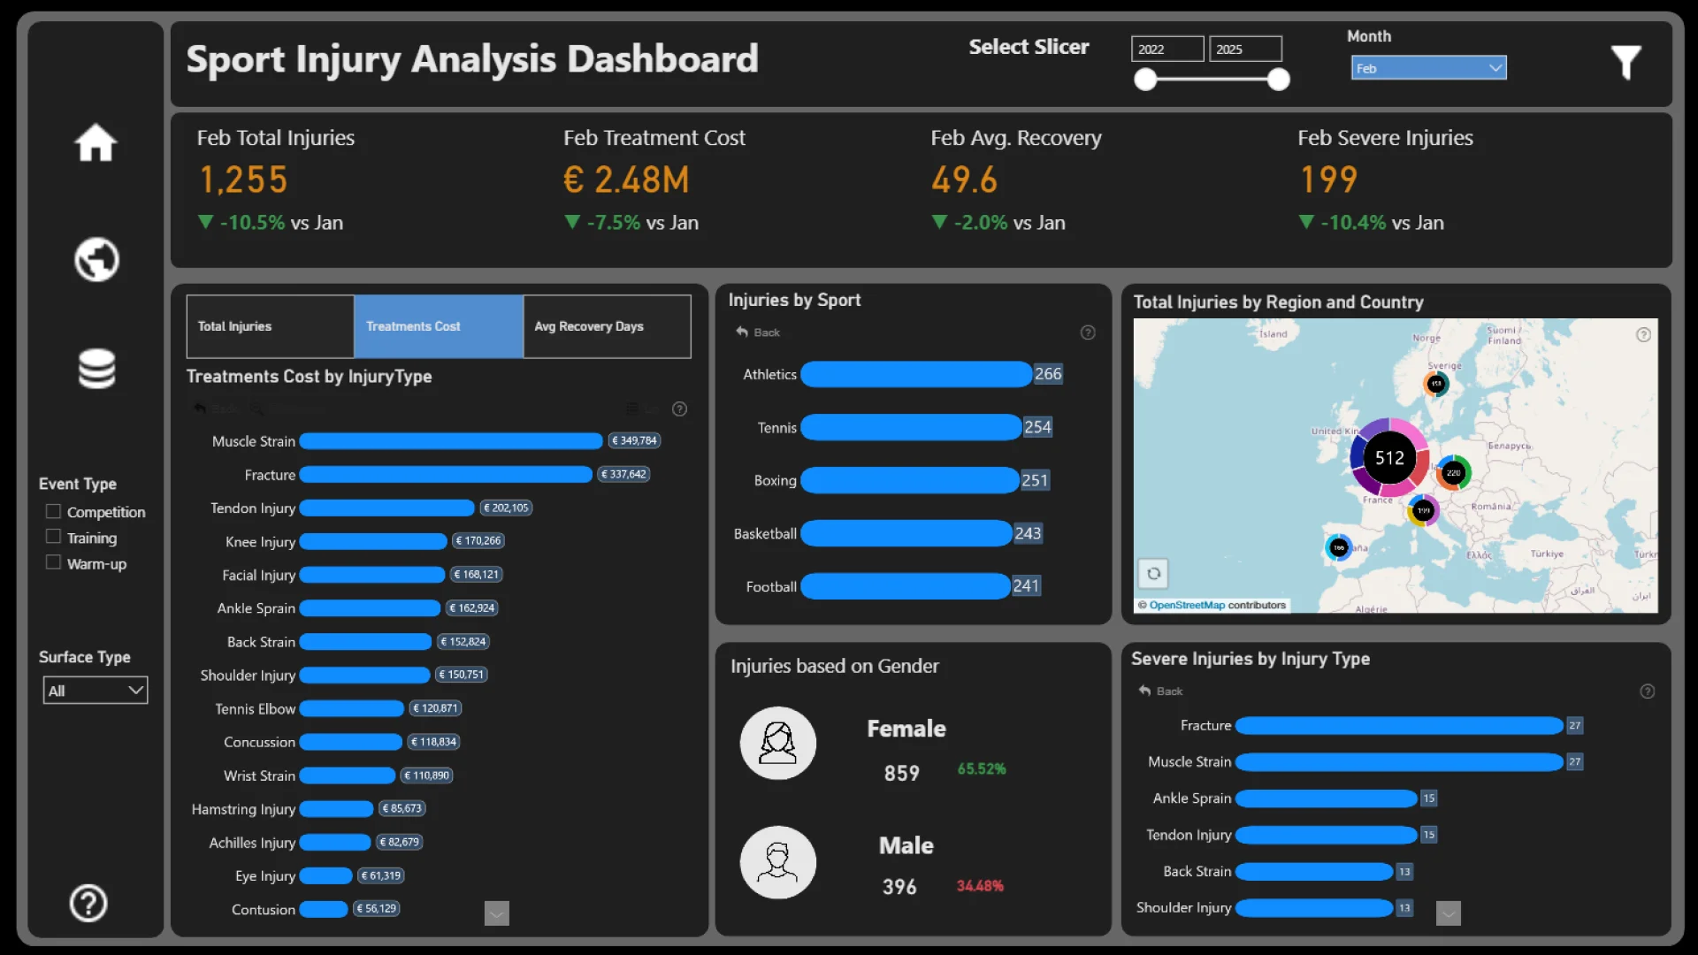Enable the Warm-up event type checkbox
Viewport: 1698px width, 955px height.
pyautogui.click(x=53, y=562)
